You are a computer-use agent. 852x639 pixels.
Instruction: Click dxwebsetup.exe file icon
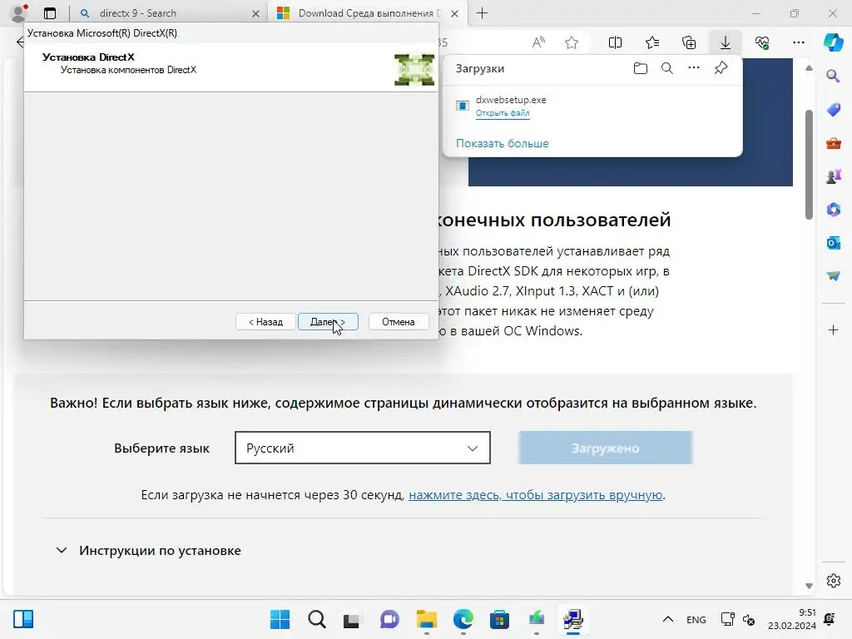463,106
